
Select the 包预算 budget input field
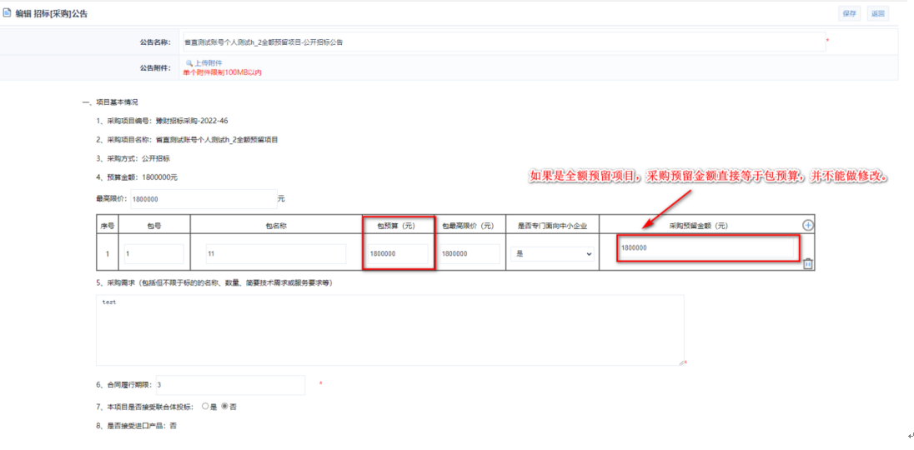(x=396, y=253)
